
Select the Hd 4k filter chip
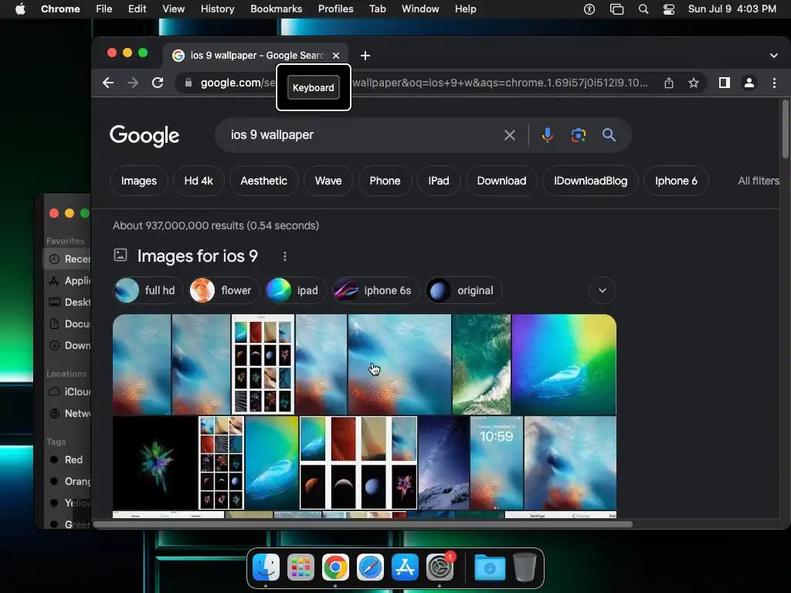[199, 181]
